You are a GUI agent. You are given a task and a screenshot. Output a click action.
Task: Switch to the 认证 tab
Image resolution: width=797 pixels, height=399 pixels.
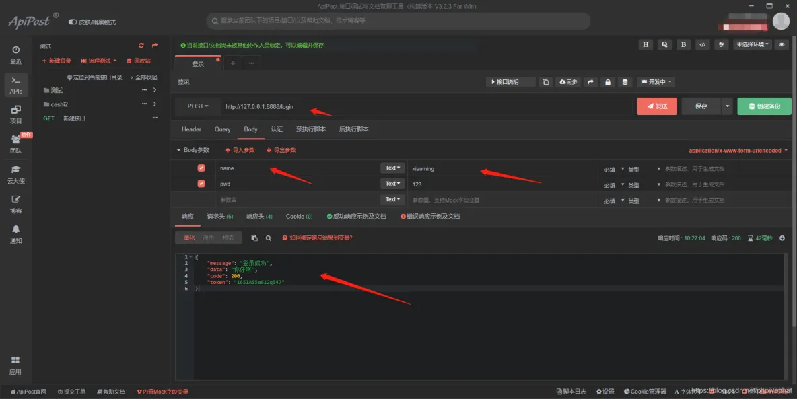click(x=277, y=129)
